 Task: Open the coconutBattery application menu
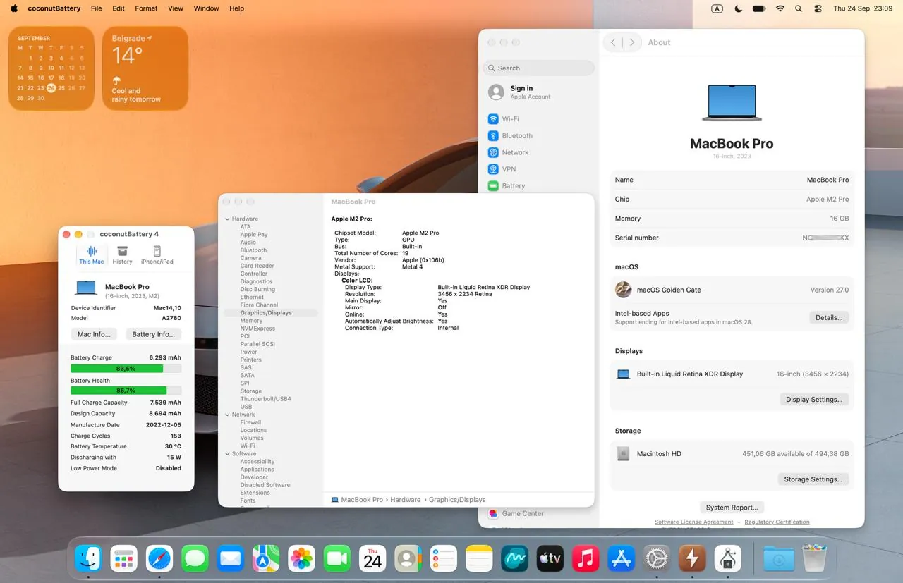click(x=54, y=8)
